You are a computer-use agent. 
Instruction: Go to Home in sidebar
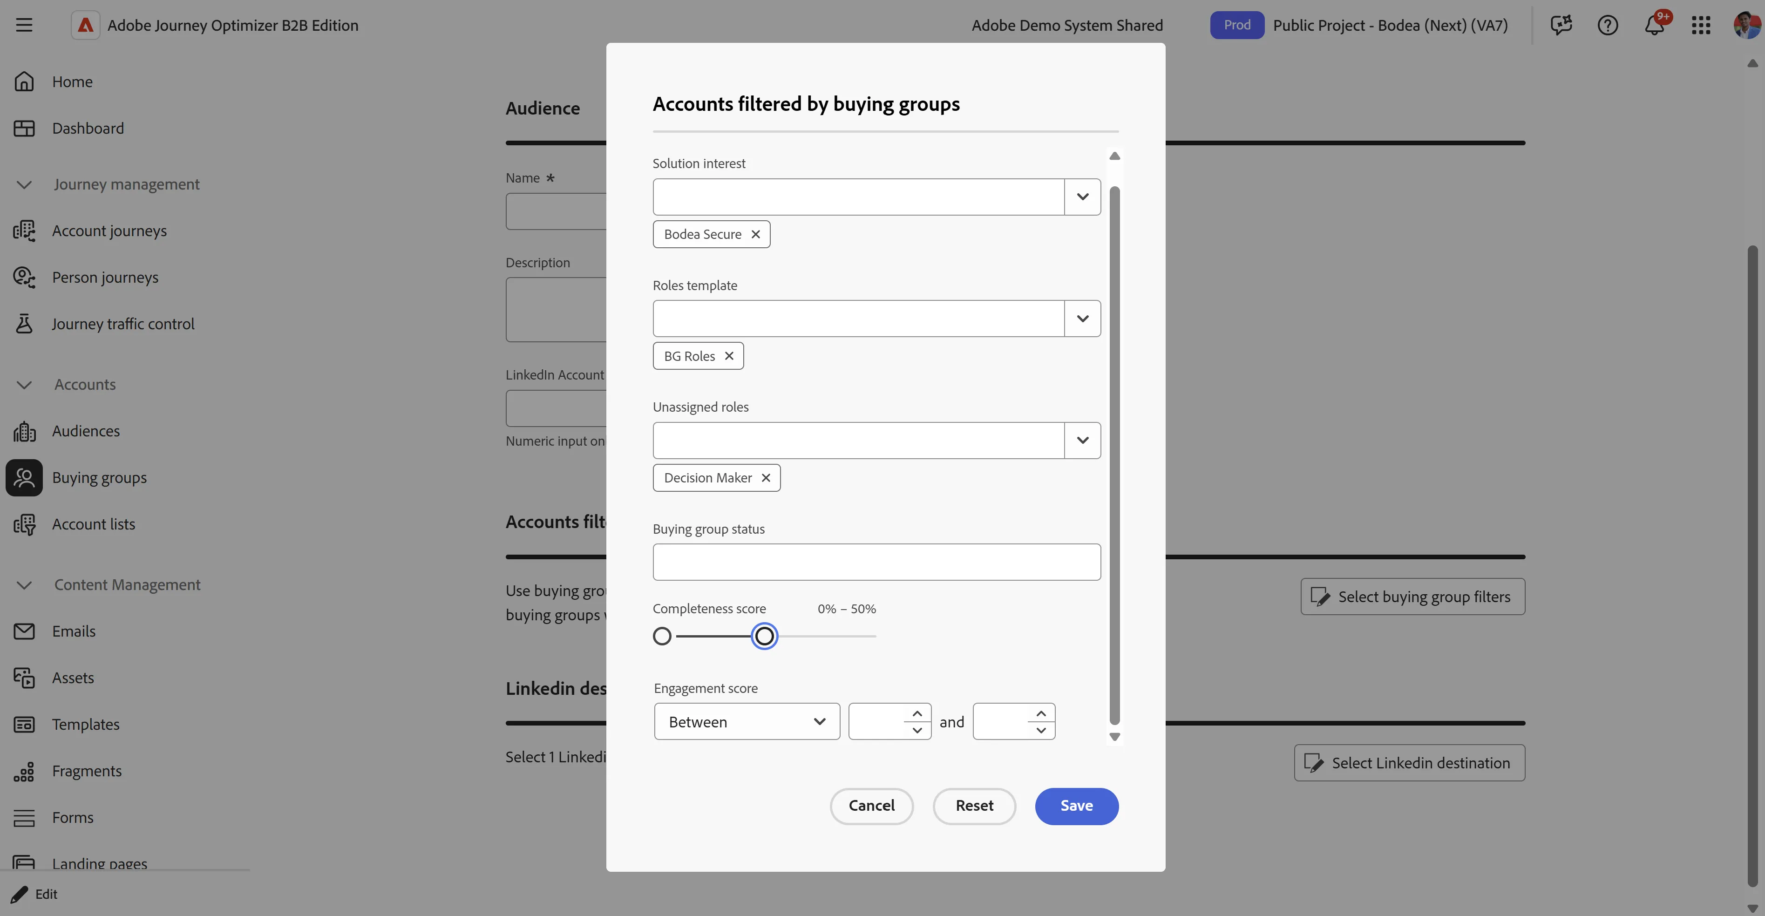(x=72, y=81)
